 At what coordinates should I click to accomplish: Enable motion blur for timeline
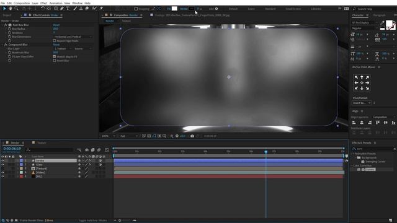(99, 150)
